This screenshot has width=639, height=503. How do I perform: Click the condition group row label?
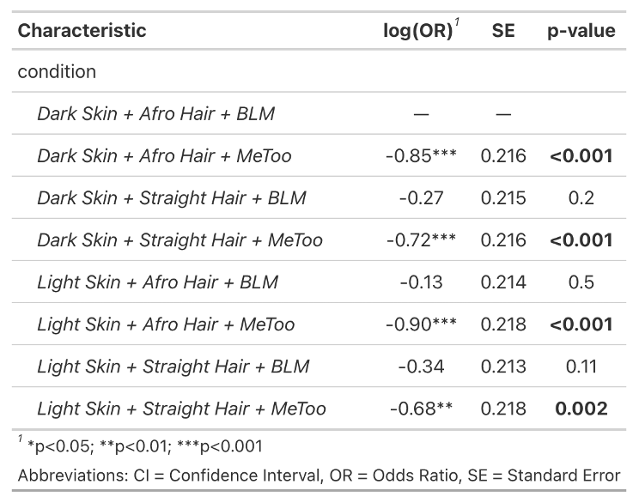coord(57,72)
